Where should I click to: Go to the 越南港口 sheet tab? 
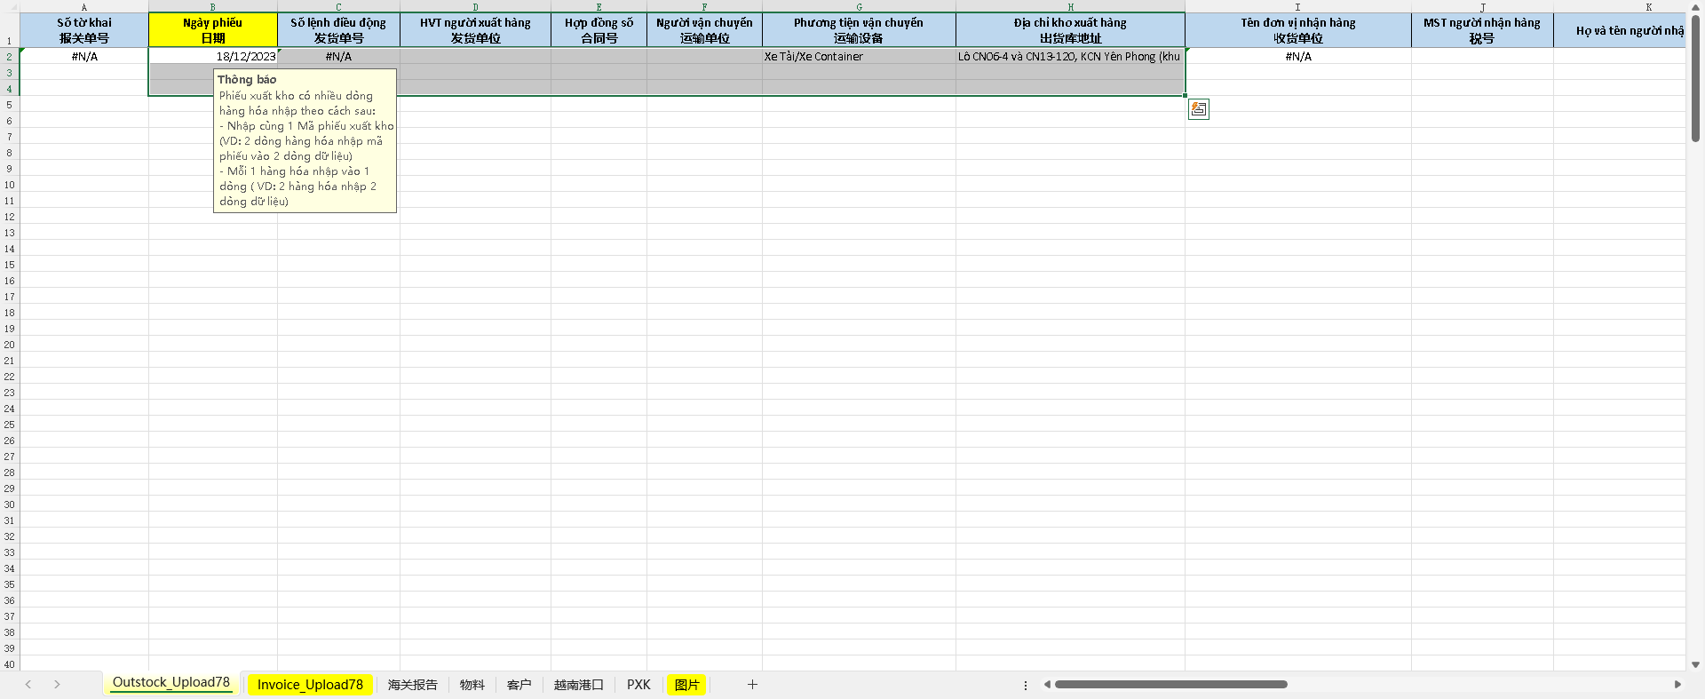[x=579, y=685]
